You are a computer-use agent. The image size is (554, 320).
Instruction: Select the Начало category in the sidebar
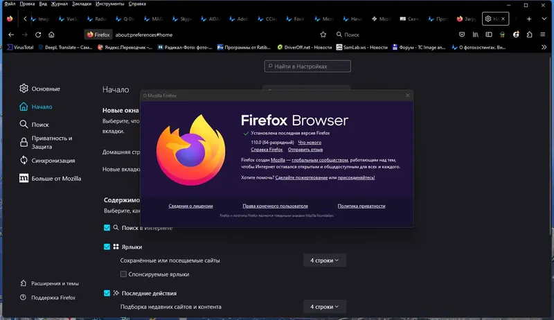(x=36, y=107)
